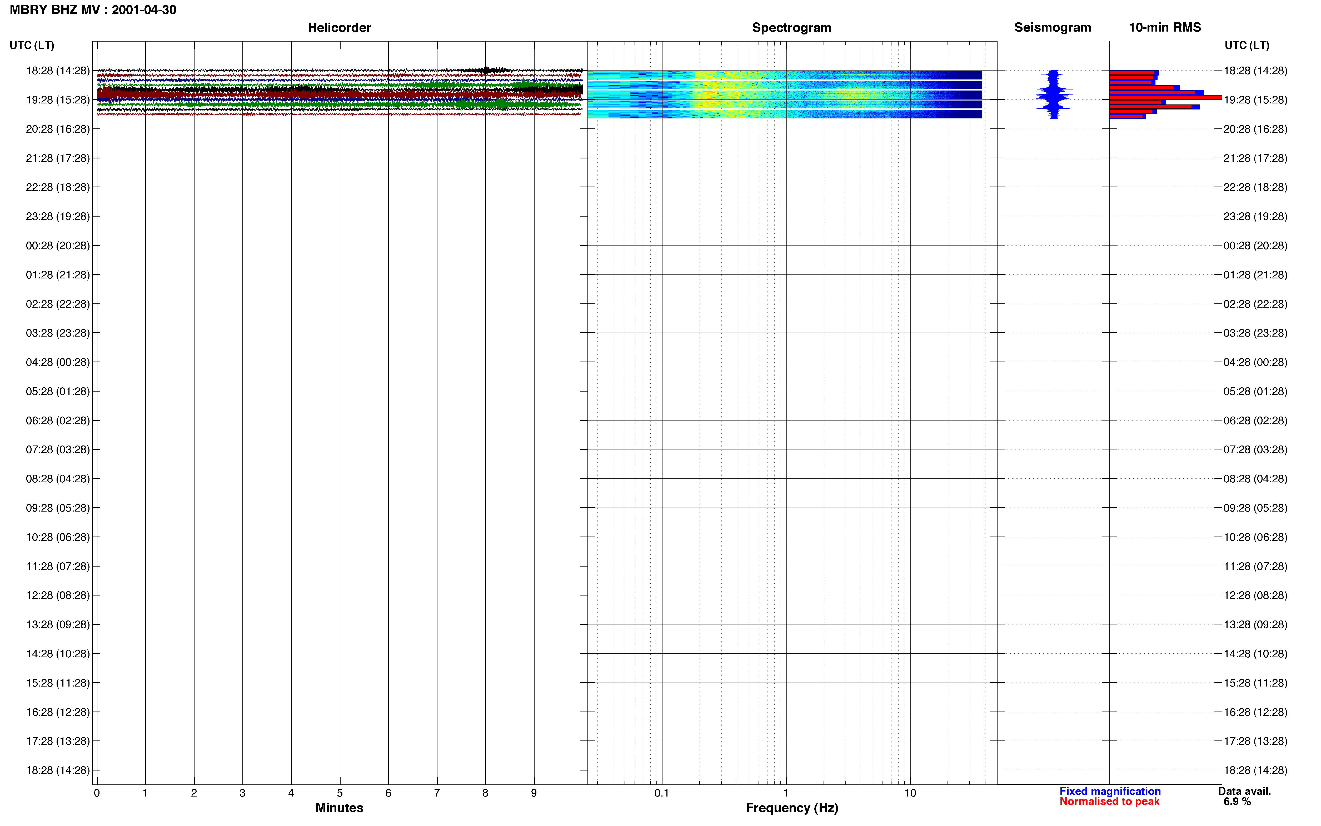Click the 0.1 frequency tick label
This screenshot has width=1321, height=826.
pyautogui.click(x=662, y=793)
